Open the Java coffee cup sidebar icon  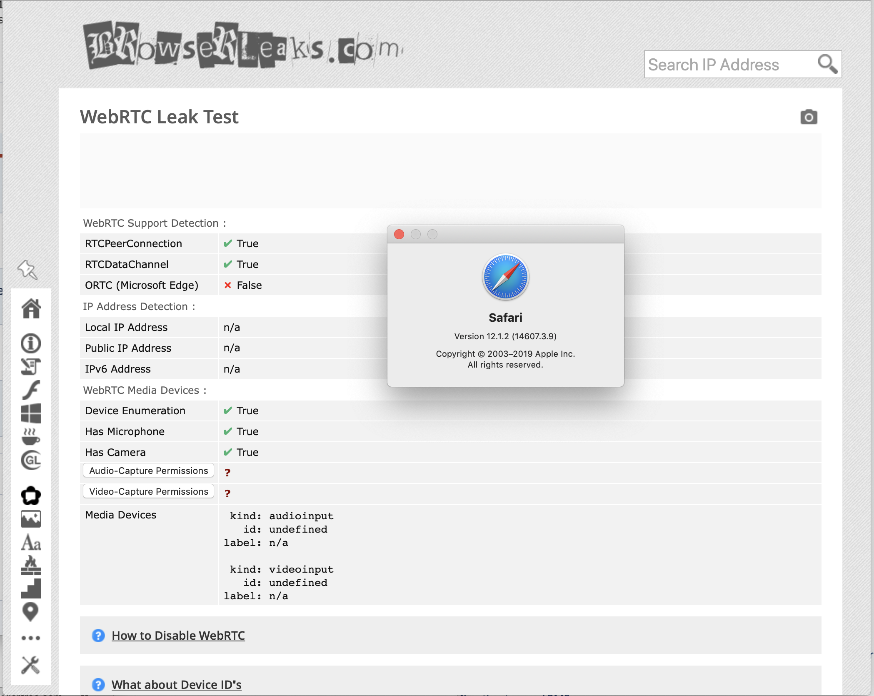tap(31, 436)
